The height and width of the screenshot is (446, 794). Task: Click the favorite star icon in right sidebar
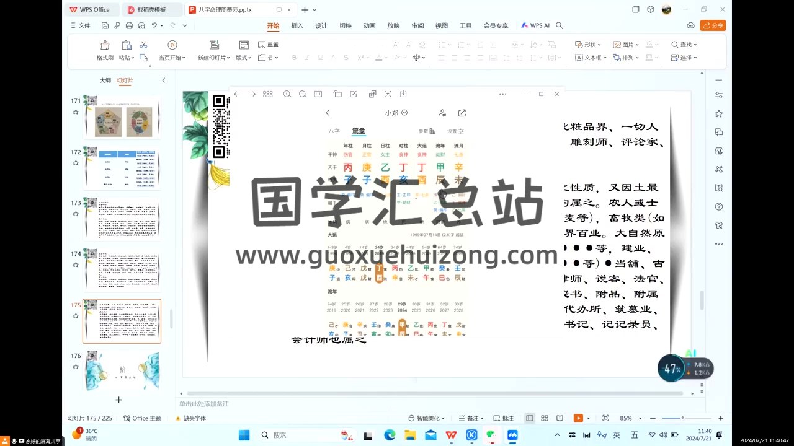pos(719,113)
